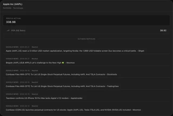Open the TradingView Coinbase CFTC perpetual futures article
The height and width of the screenshot is (116, 173).
(x=62, y=86)
